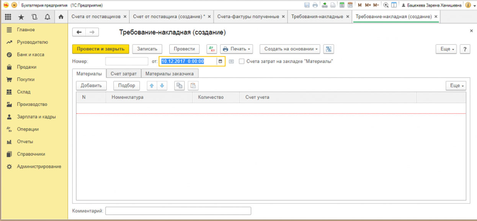Image resolution: width=477 pixels, height=221 pixels.
Task: Open the notifications bell icon
Action: pyautogui.click(x=47, y=17)
